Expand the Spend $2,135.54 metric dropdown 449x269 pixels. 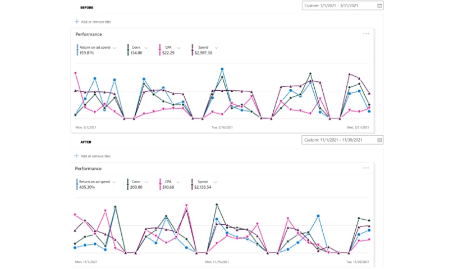coord(216,182)
